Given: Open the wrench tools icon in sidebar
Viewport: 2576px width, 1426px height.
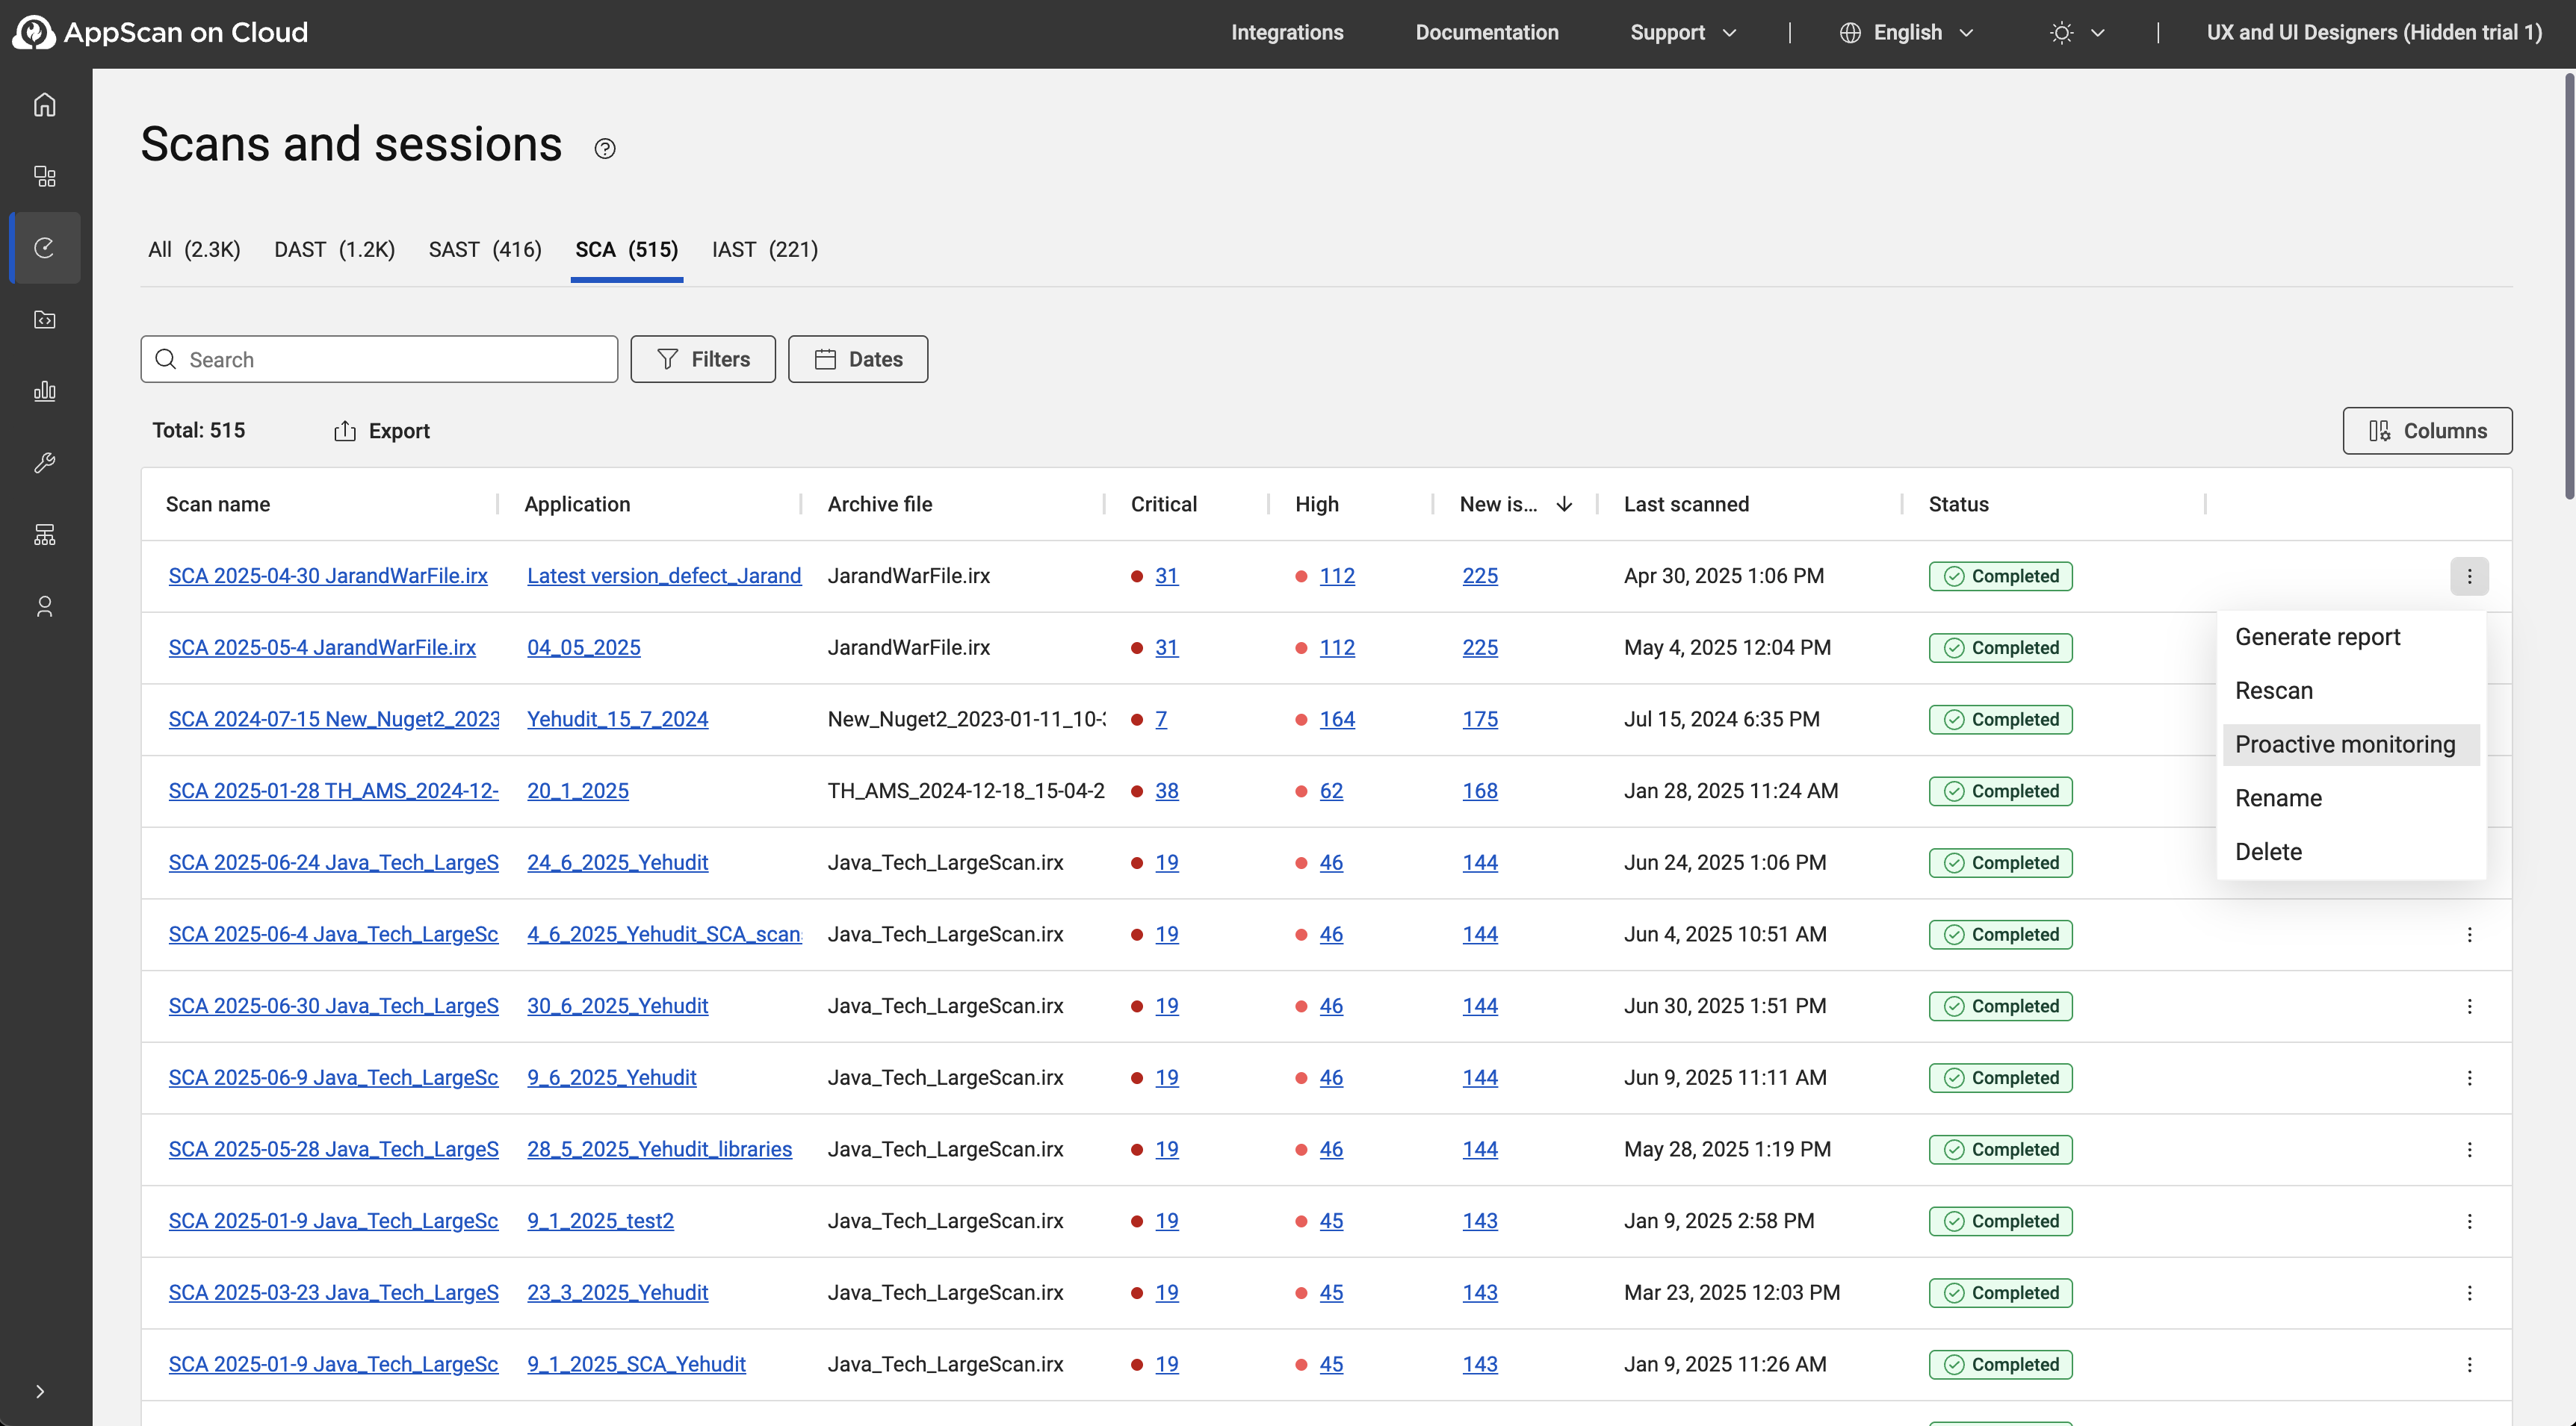Looking at the screenshot, I should (44, 463).
